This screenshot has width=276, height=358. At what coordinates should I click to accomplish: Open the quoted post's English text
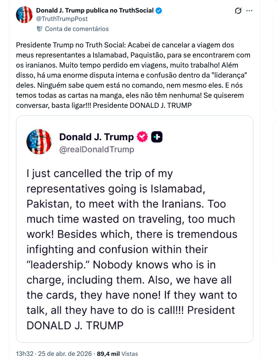132,248
